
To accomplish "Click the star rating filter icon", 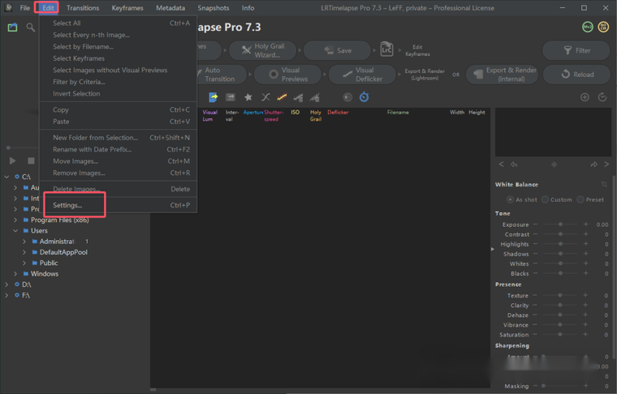I will tap(248, 98).
